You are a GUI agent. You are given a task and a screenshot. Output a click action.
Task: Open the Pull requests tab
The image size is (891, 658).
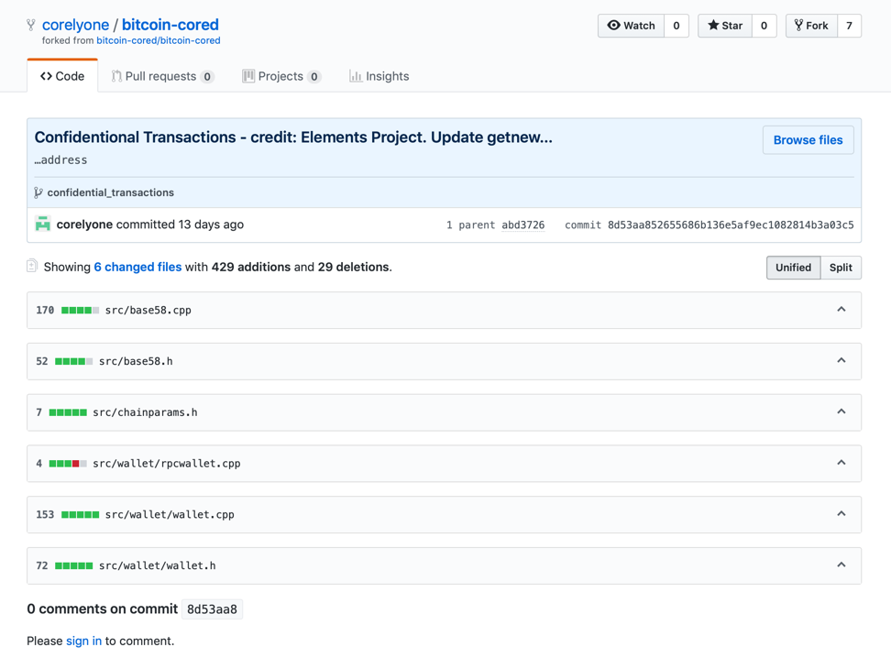pos(162,76)
